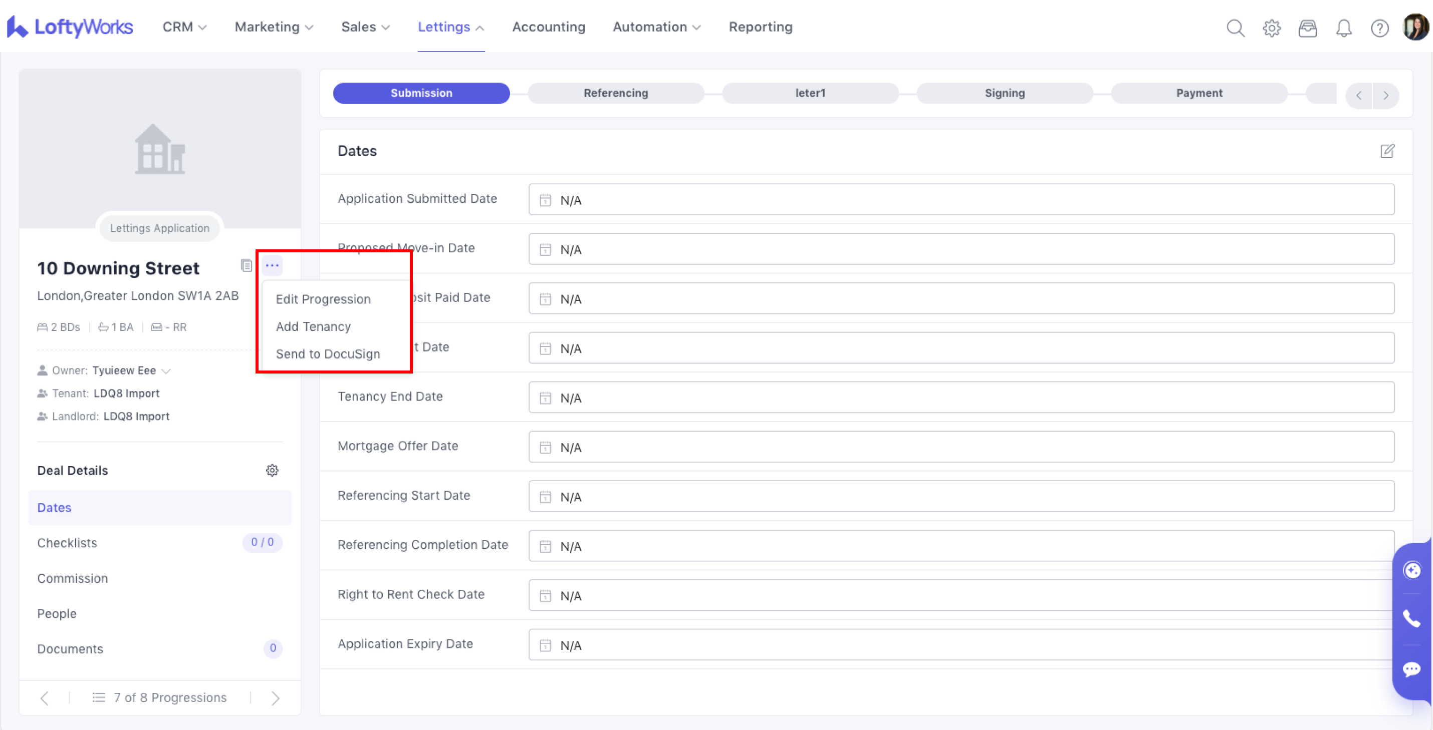Viewport: 1433px width, 730px height.
Task: Select Add Tenancy from the menu
Action: pos(313,326)
